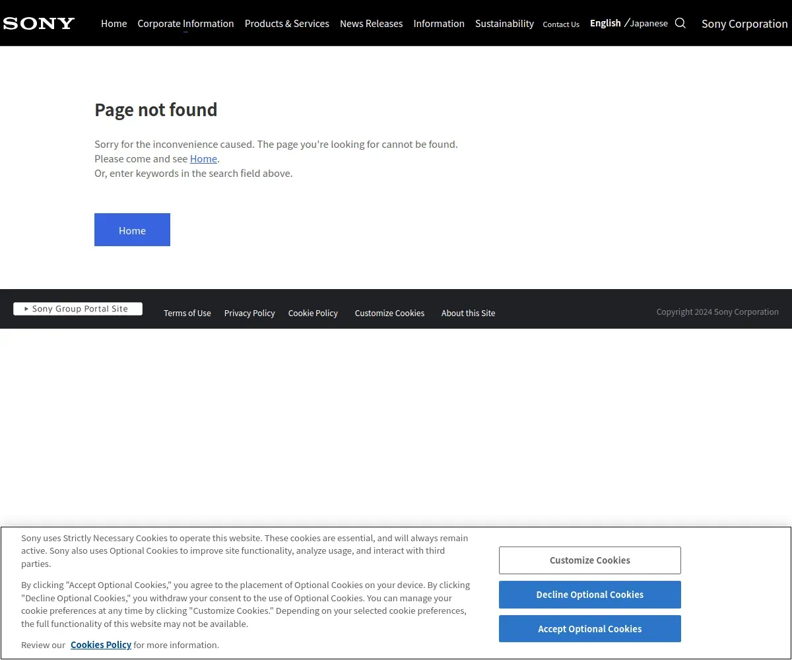Image resolution: width=792 pixels, height=660 pixels.
Task: Open About this Site footer link
Action: (468, 313)
